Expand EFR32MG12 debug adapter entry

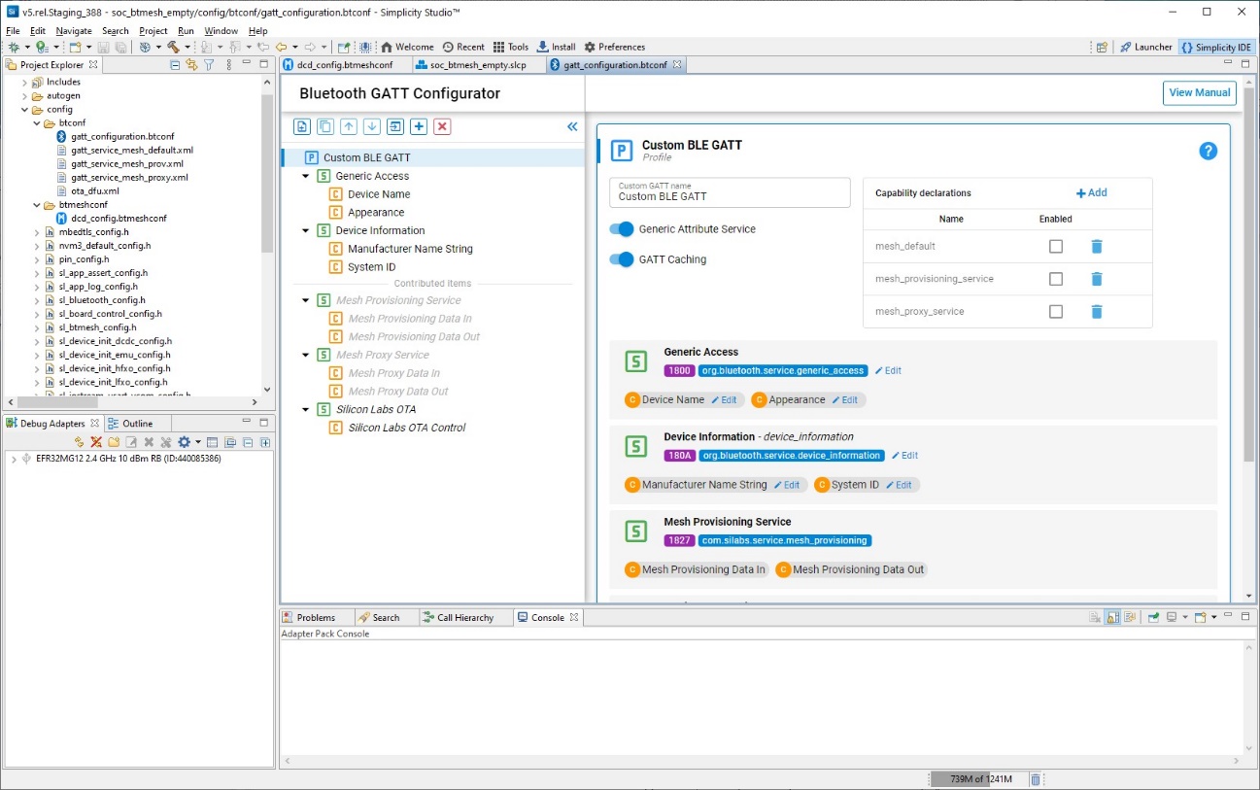[14, 459]
